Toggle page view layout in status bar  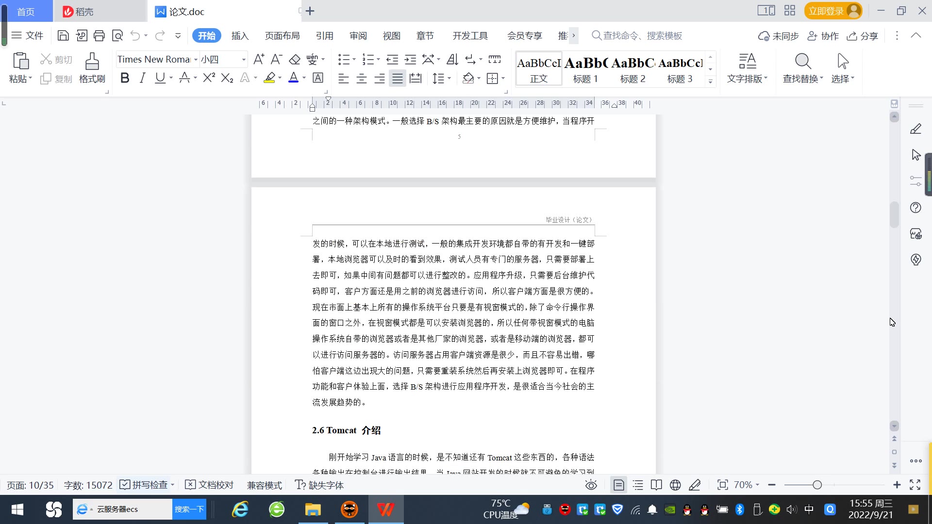(619, 485)
